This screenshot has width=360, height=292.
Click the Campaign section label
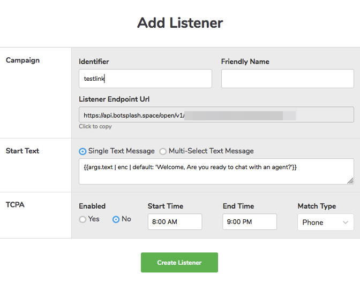click(22, 60)
